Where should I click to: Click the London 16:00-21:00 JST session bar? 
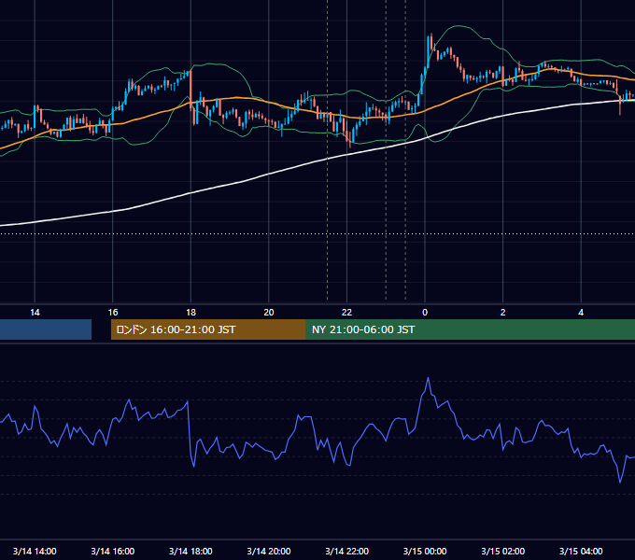208,329
